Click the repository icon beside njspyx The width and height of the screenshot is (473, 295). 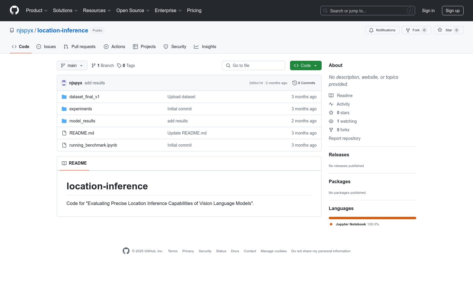click(x=12, y=30)
